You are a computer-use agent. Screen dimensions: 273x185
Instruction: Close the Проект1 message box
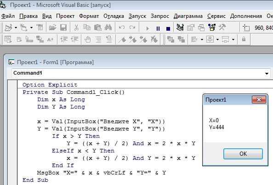coord(259,100)
